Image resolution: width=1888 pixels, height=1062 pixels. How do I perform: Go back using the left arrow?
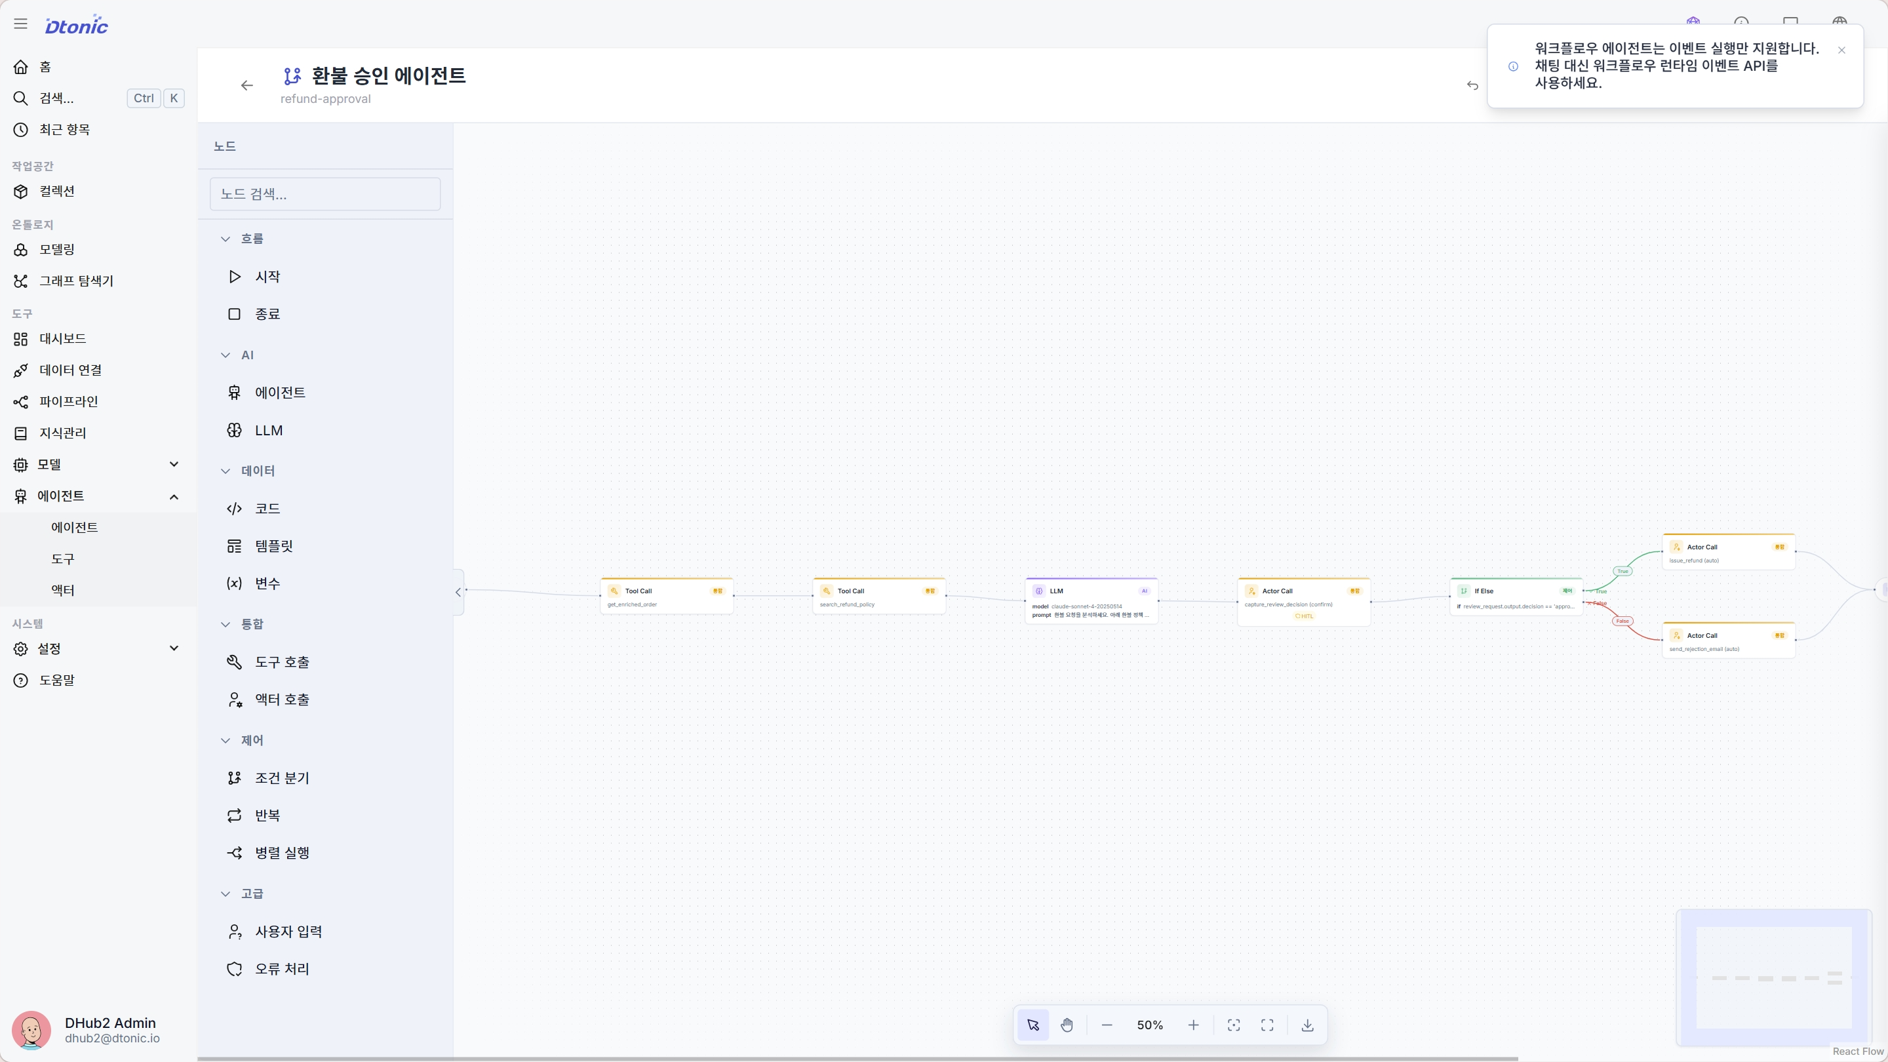247,86
